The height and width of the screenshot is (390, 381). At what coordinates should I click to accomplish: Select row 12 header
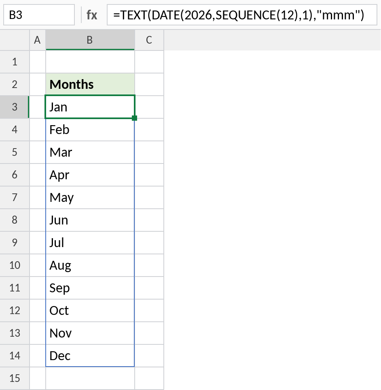coord(15,310)
